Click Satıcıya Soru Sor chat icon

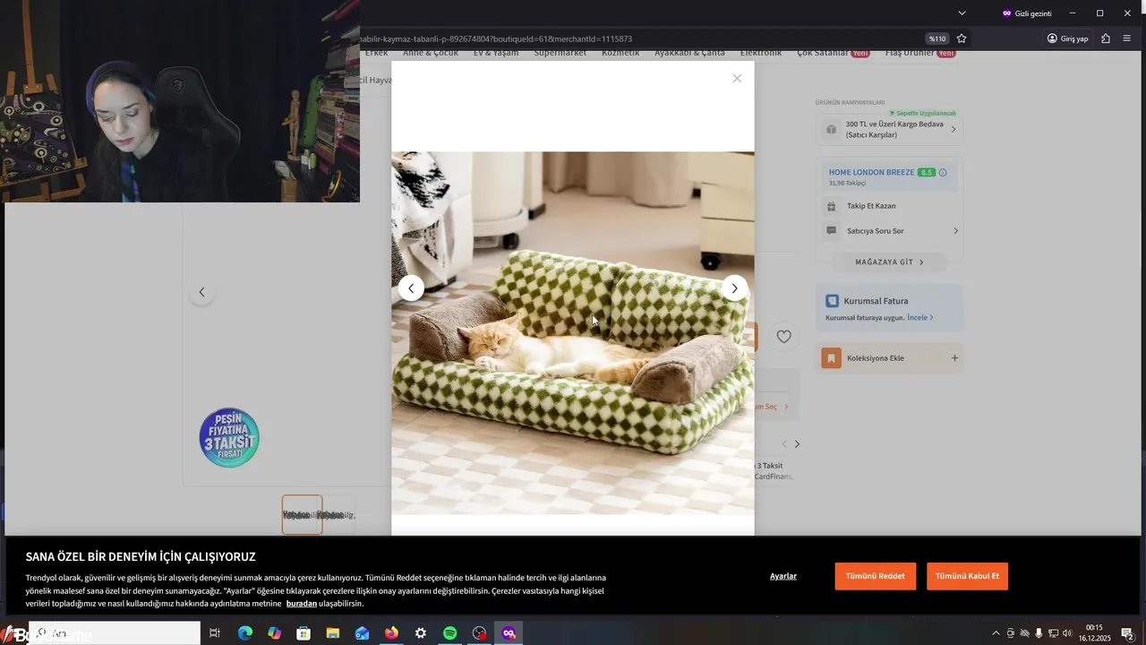[831, 231]
